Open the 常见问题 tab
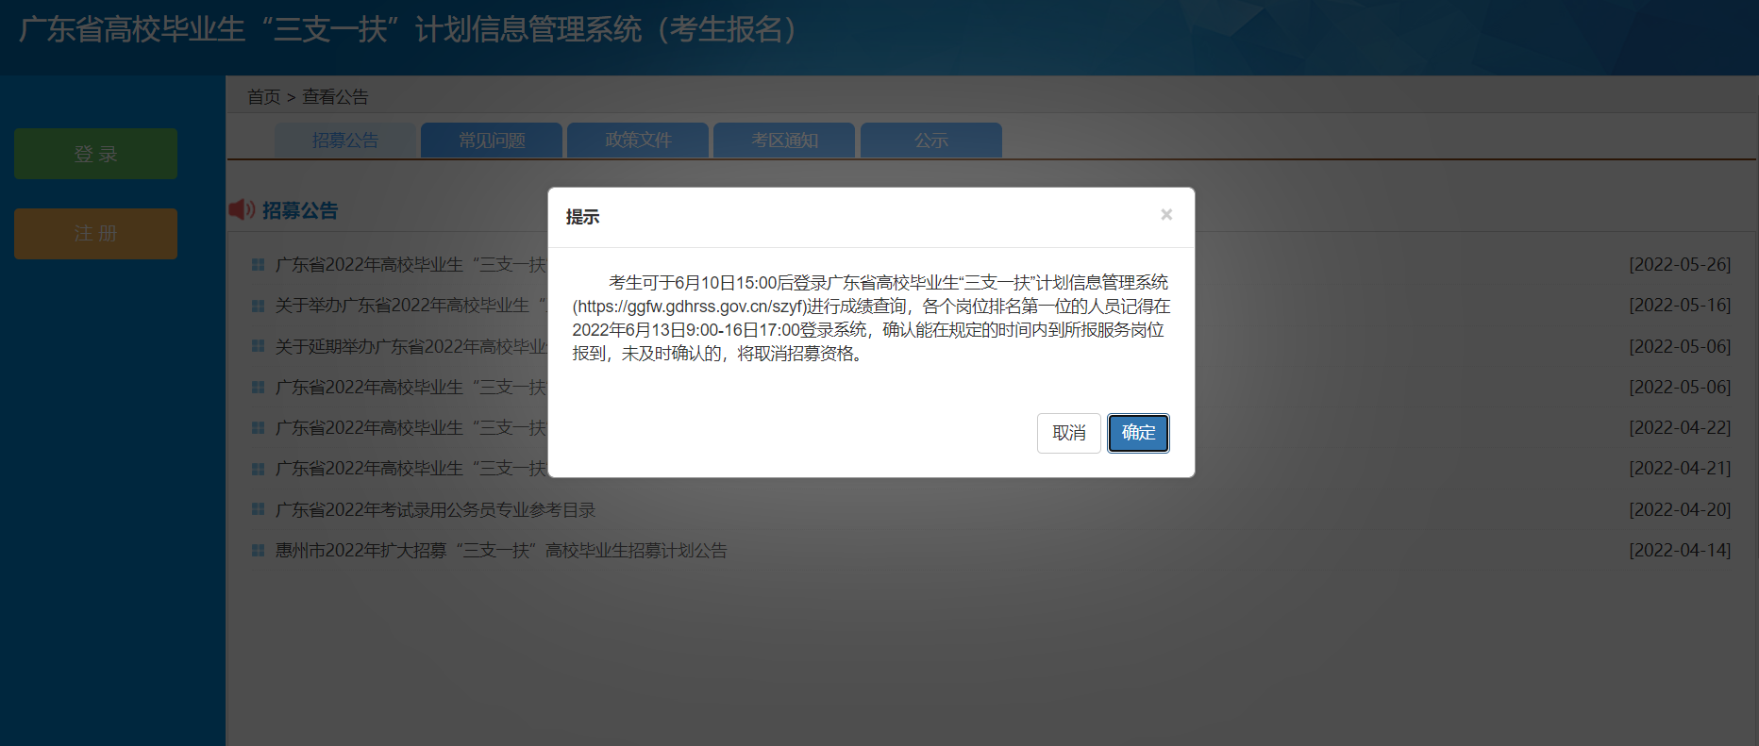Viewport: 1759px width, 746px height. pyautogui.click(x=492, y=141)
